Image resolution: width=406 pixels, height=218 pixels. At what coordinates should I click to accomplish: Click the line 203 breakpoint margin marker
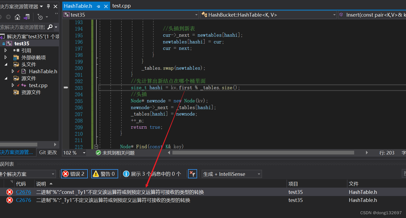tap(66, 87)
